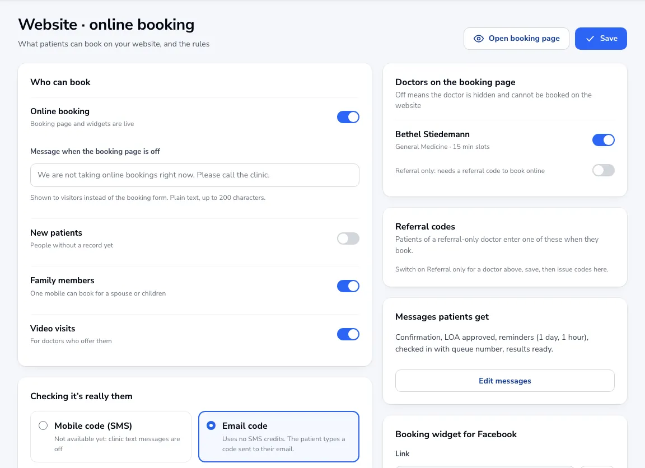This screenshot has height=468, width=645.
Task: Disable the Family members toggle
Action: click(x=348, y=286)
